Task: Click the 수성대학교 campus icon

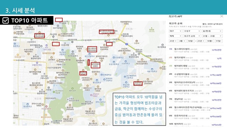Action: click(x=126, y=61)
